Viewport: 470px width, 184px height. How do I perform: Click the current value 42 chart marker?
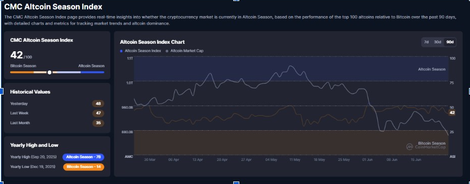452,113
